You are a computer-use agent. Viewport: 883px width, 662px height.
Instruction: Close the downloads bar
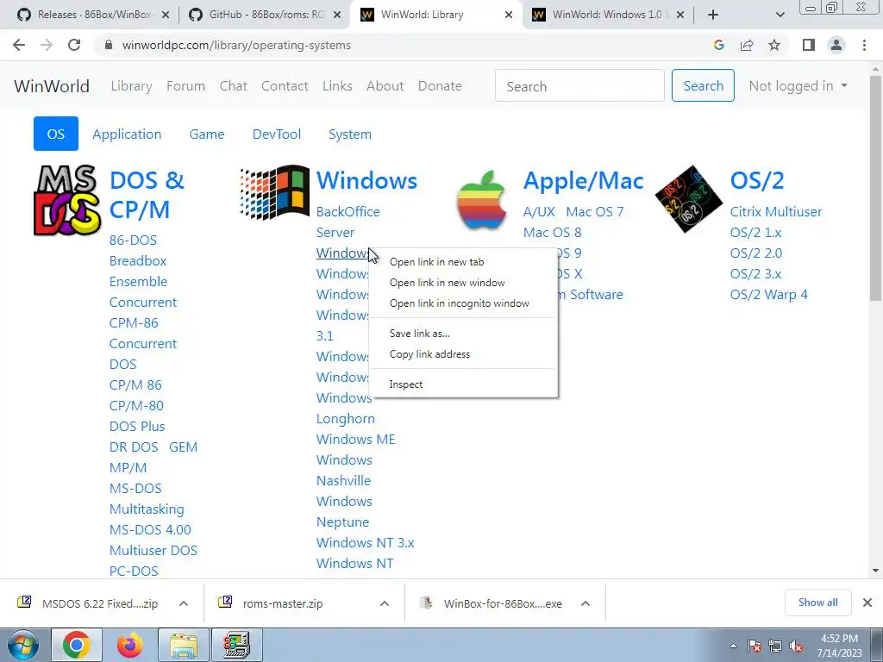click(x=867, y=603)
